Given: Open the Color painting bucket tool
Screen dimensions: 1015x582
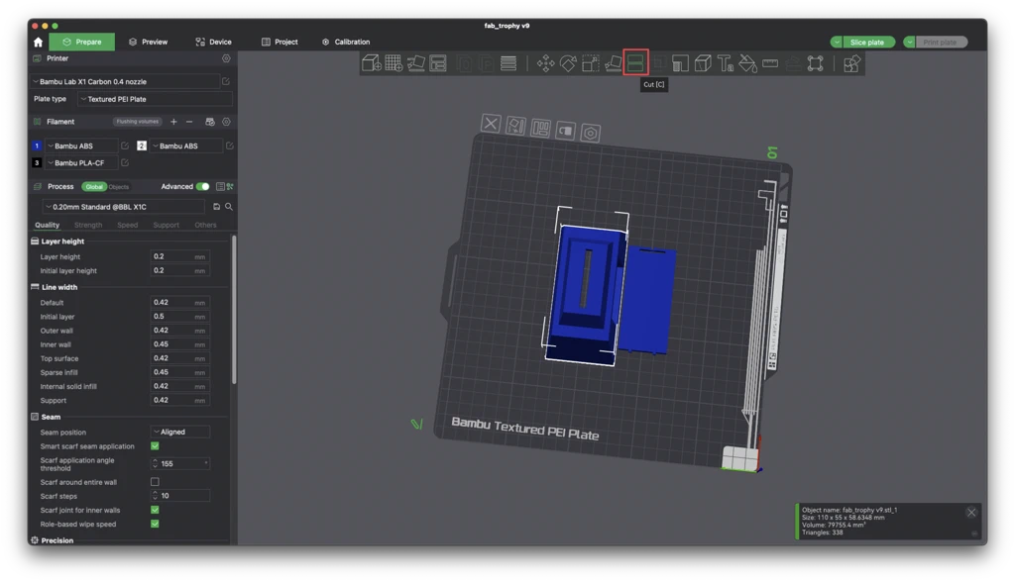Looking at the screenshot, I should pyautogui.click(x=747, y=62).
